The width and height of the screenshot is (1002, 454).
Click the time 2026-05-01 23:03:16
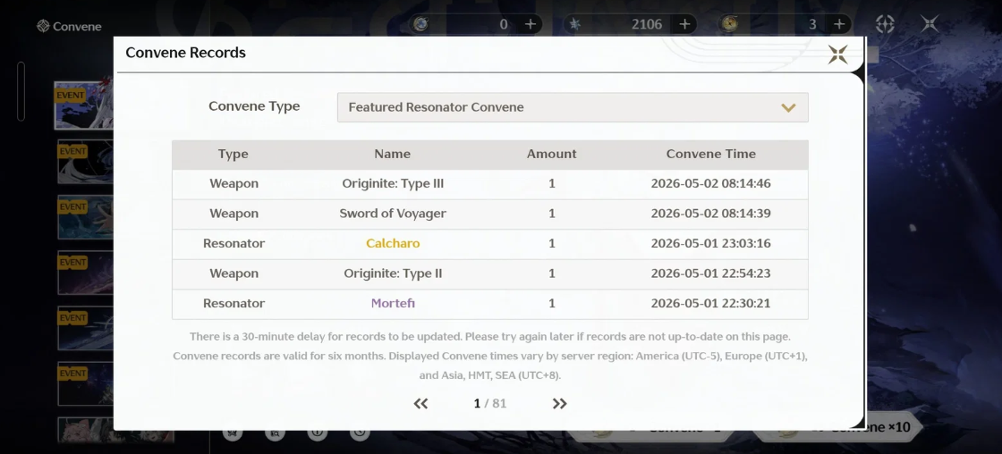(x=710, y=243)
